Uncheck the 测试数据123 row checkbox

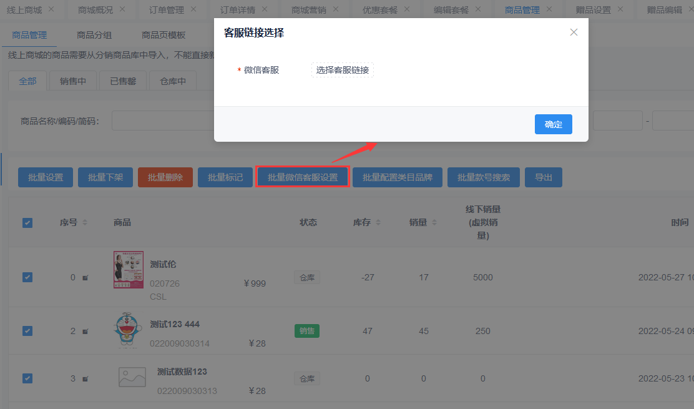click(x=27, y=378)
